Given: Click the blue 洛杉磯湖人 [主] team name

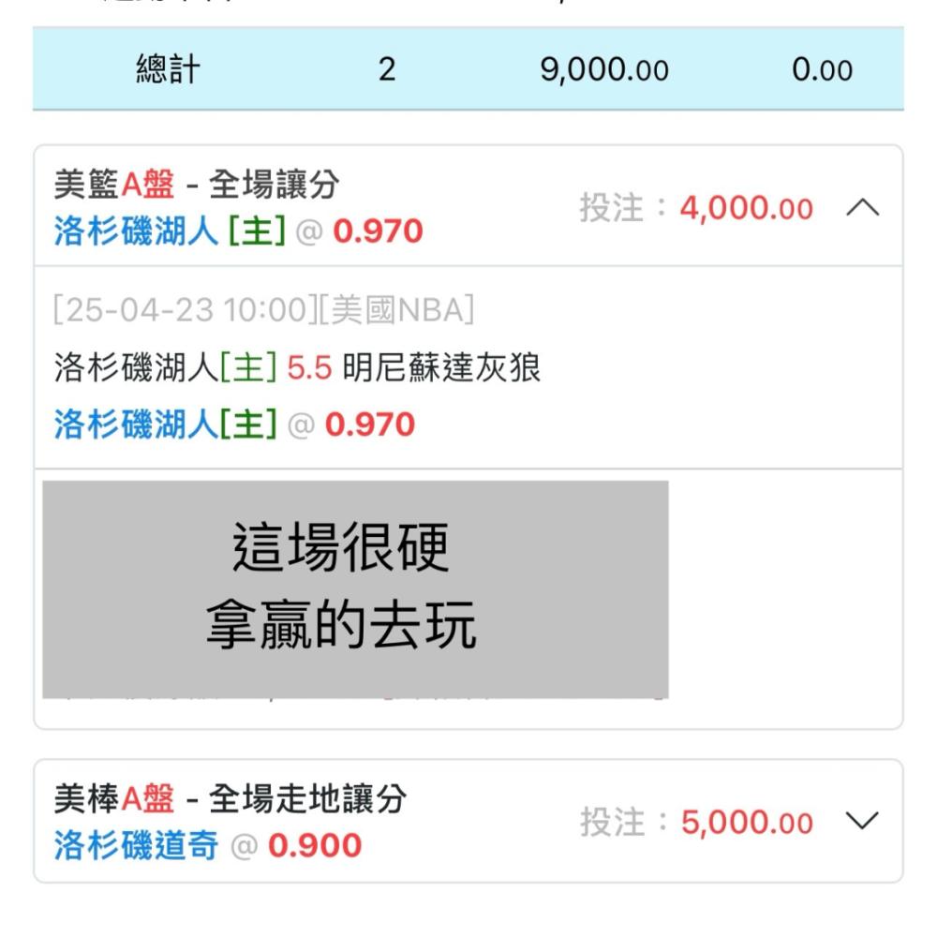Looking at the screenshot, I should (170, 231).
